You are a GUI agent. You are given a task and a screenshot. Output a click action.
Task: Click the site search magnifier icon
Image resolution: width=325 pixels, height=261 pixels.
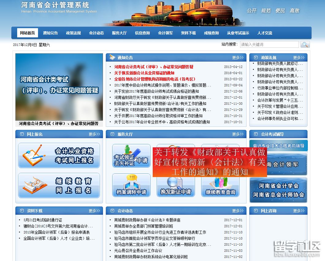point(305,44)
